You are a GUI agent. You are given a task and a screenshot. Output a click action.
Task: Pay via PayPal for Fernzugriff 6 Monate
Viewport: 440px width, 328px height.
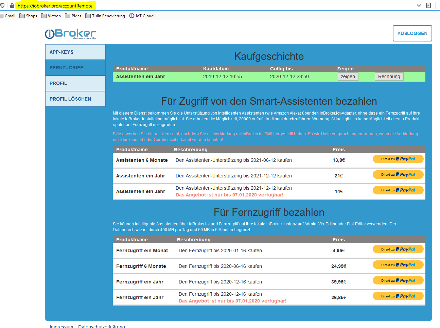398,265
